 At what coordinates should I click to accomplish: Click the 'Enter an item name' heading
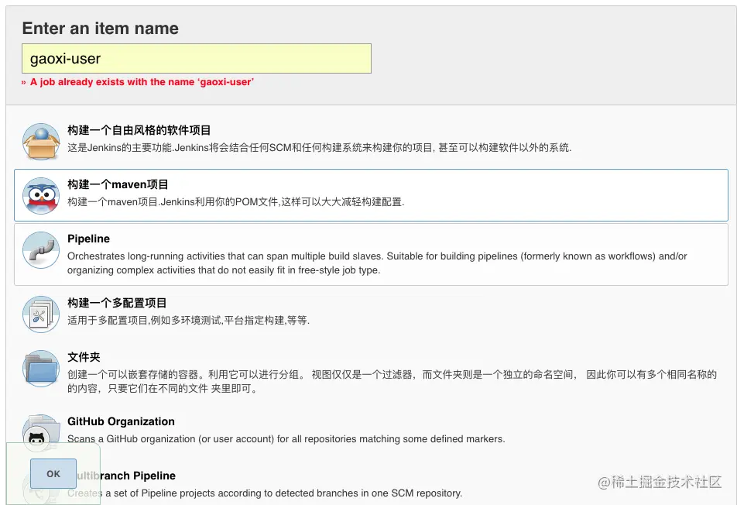[100, 28]
